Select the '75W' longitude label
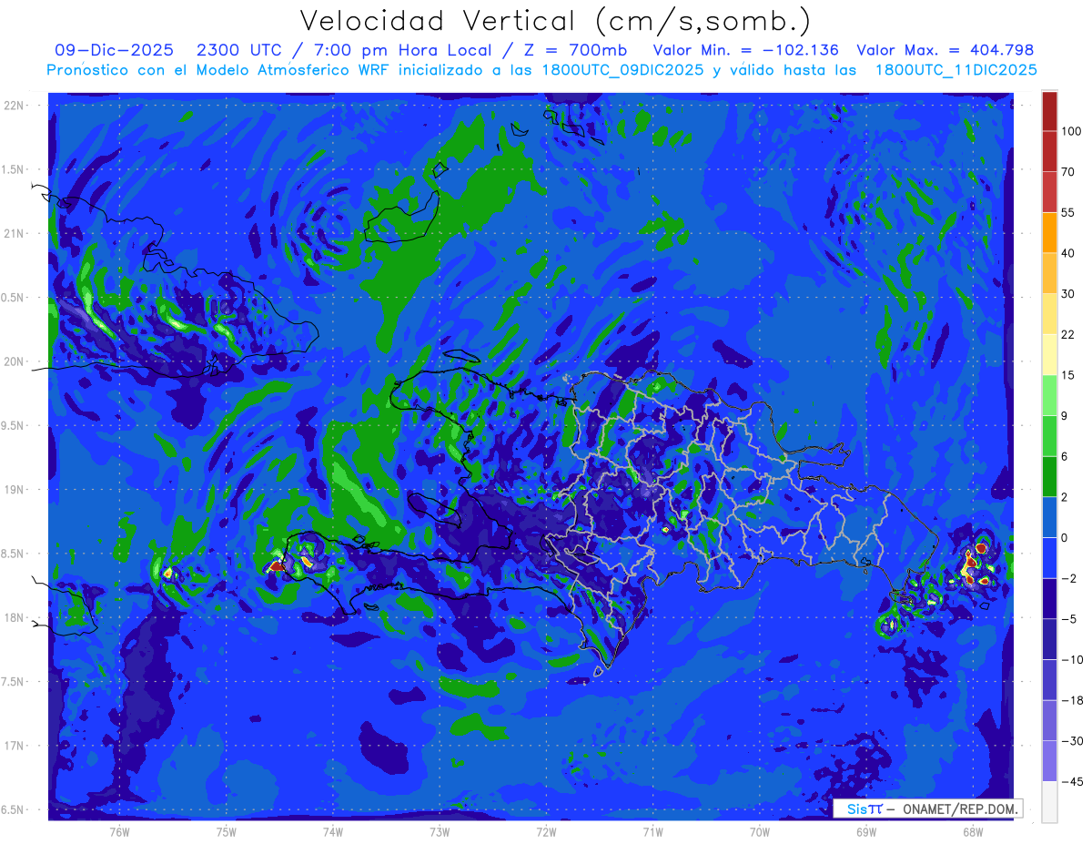 (x=227, y=832)
